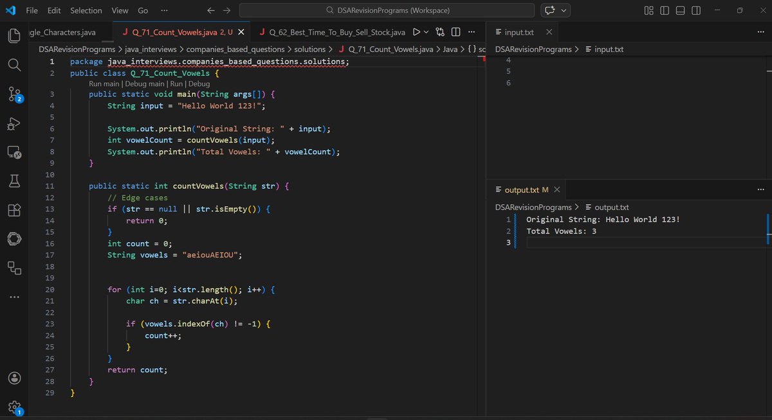Open the Testing flask view

tap(14, 182)
